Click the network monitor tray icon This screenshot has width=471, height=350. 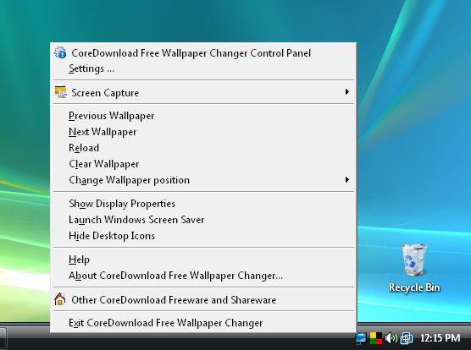361,338
